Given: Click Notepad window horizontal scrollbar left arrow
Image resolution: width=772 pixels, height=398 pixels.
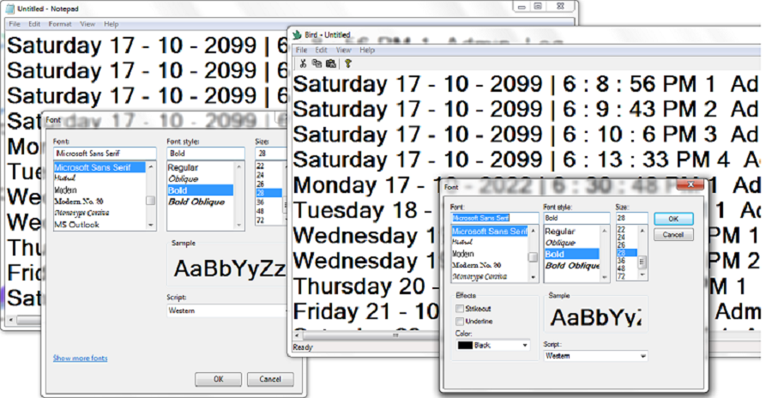Looking at the screenshot, I should (11, 320).
